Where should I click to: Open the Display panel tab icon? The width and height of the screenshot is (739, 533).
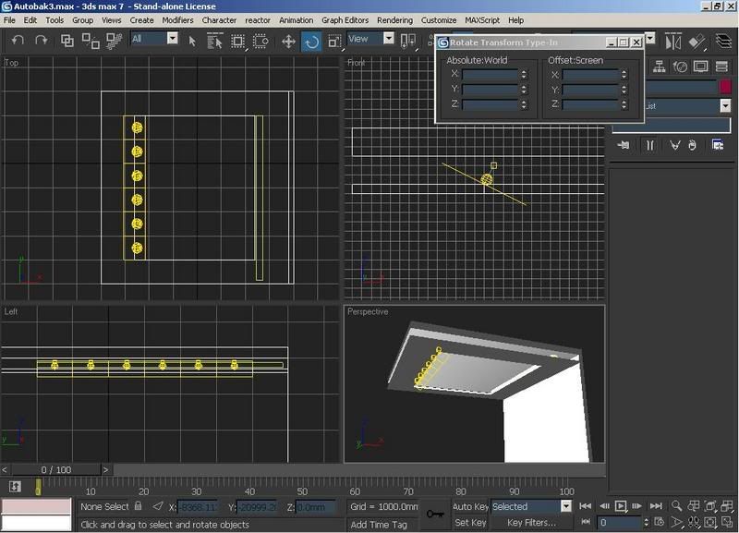(701, 67)
